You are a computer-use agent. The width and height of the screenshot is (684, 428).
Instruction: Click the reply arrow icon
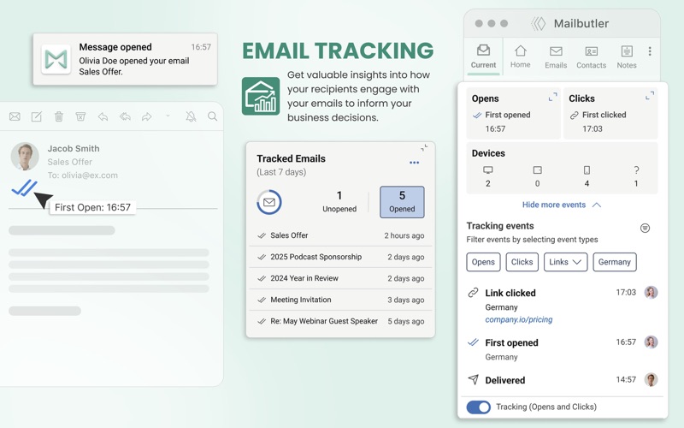tap(103, 116)
